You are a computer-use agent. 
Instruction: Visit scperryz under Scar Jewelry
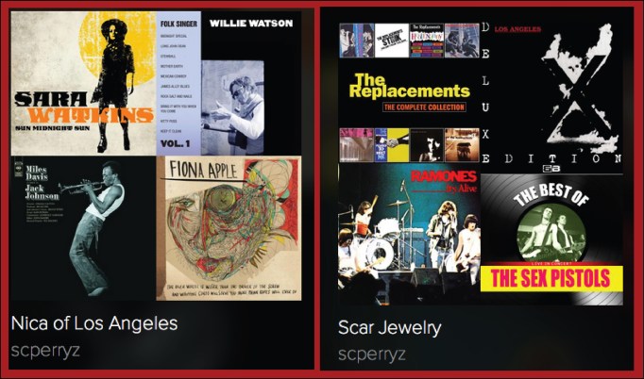(372, 354)
